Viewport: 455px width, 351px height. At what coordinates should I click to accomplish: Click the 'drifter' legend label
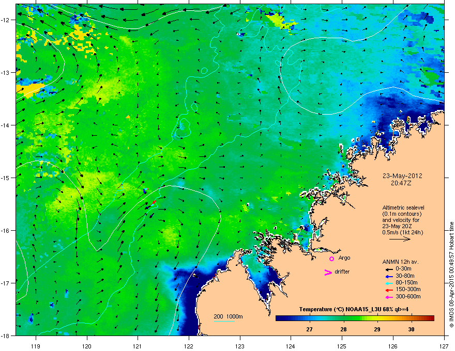(342, 272)
